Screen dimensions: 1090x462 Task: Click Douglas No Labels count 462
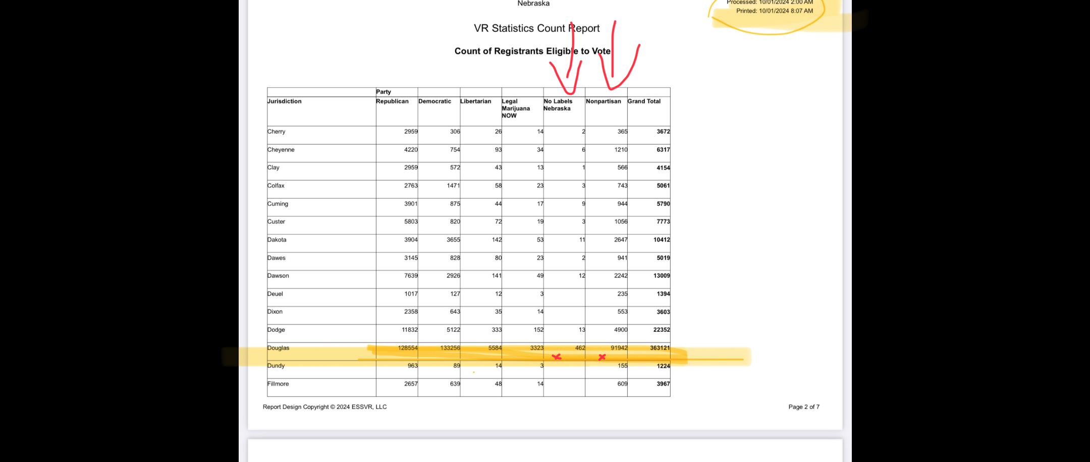(580, 348)
